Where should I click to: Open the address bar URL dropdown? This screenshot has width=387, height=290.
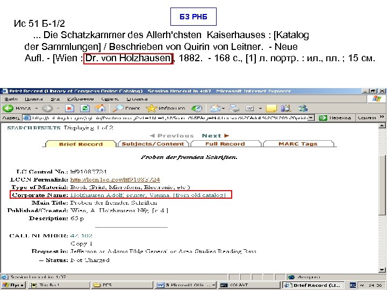(x=312, y=118)
